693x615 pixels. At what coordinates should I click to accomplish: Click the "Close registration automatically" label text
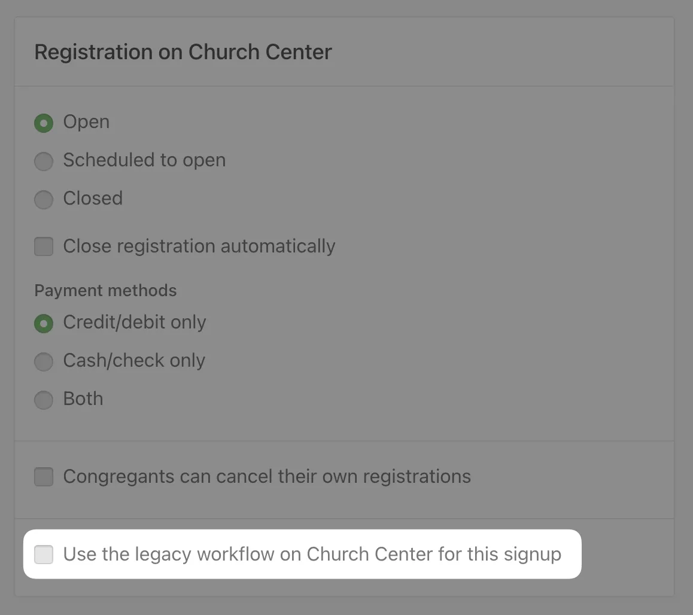coord(199,246)
